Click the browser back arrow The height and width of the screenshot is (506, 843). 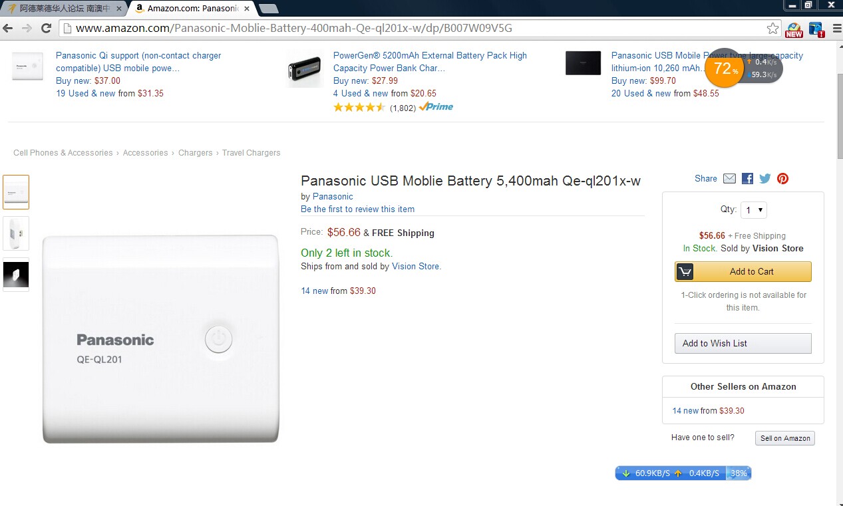point(8,28)
